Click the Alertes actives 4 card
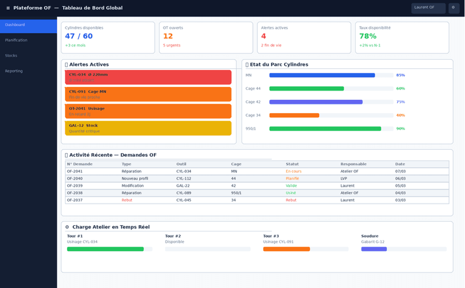The height and width of the screenshot is (288, 465). pyautogui.click(x=304, y=38)
